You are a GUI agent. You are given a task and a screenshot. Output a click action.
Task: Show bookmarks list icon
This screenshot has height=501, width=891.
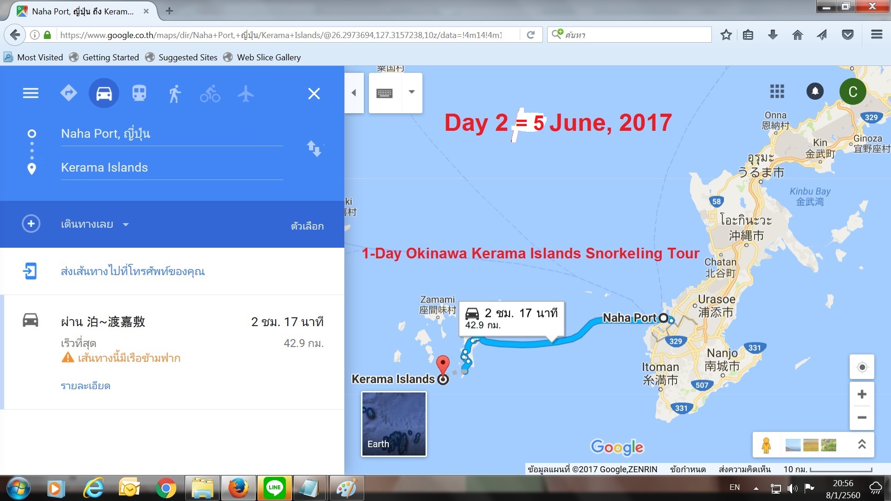748,35
